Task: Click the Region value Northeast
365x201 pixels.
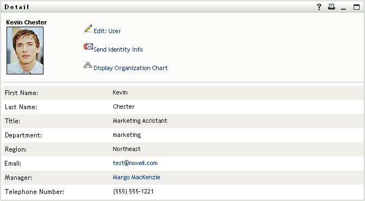Action: (127, 149)
